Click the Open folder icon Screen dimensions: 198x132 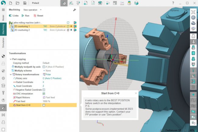[17, 3]
